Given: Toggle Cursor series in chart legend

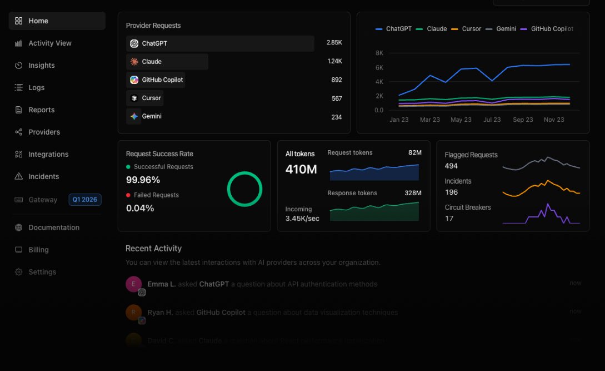Looking at the screenshot, I should 466,29.
